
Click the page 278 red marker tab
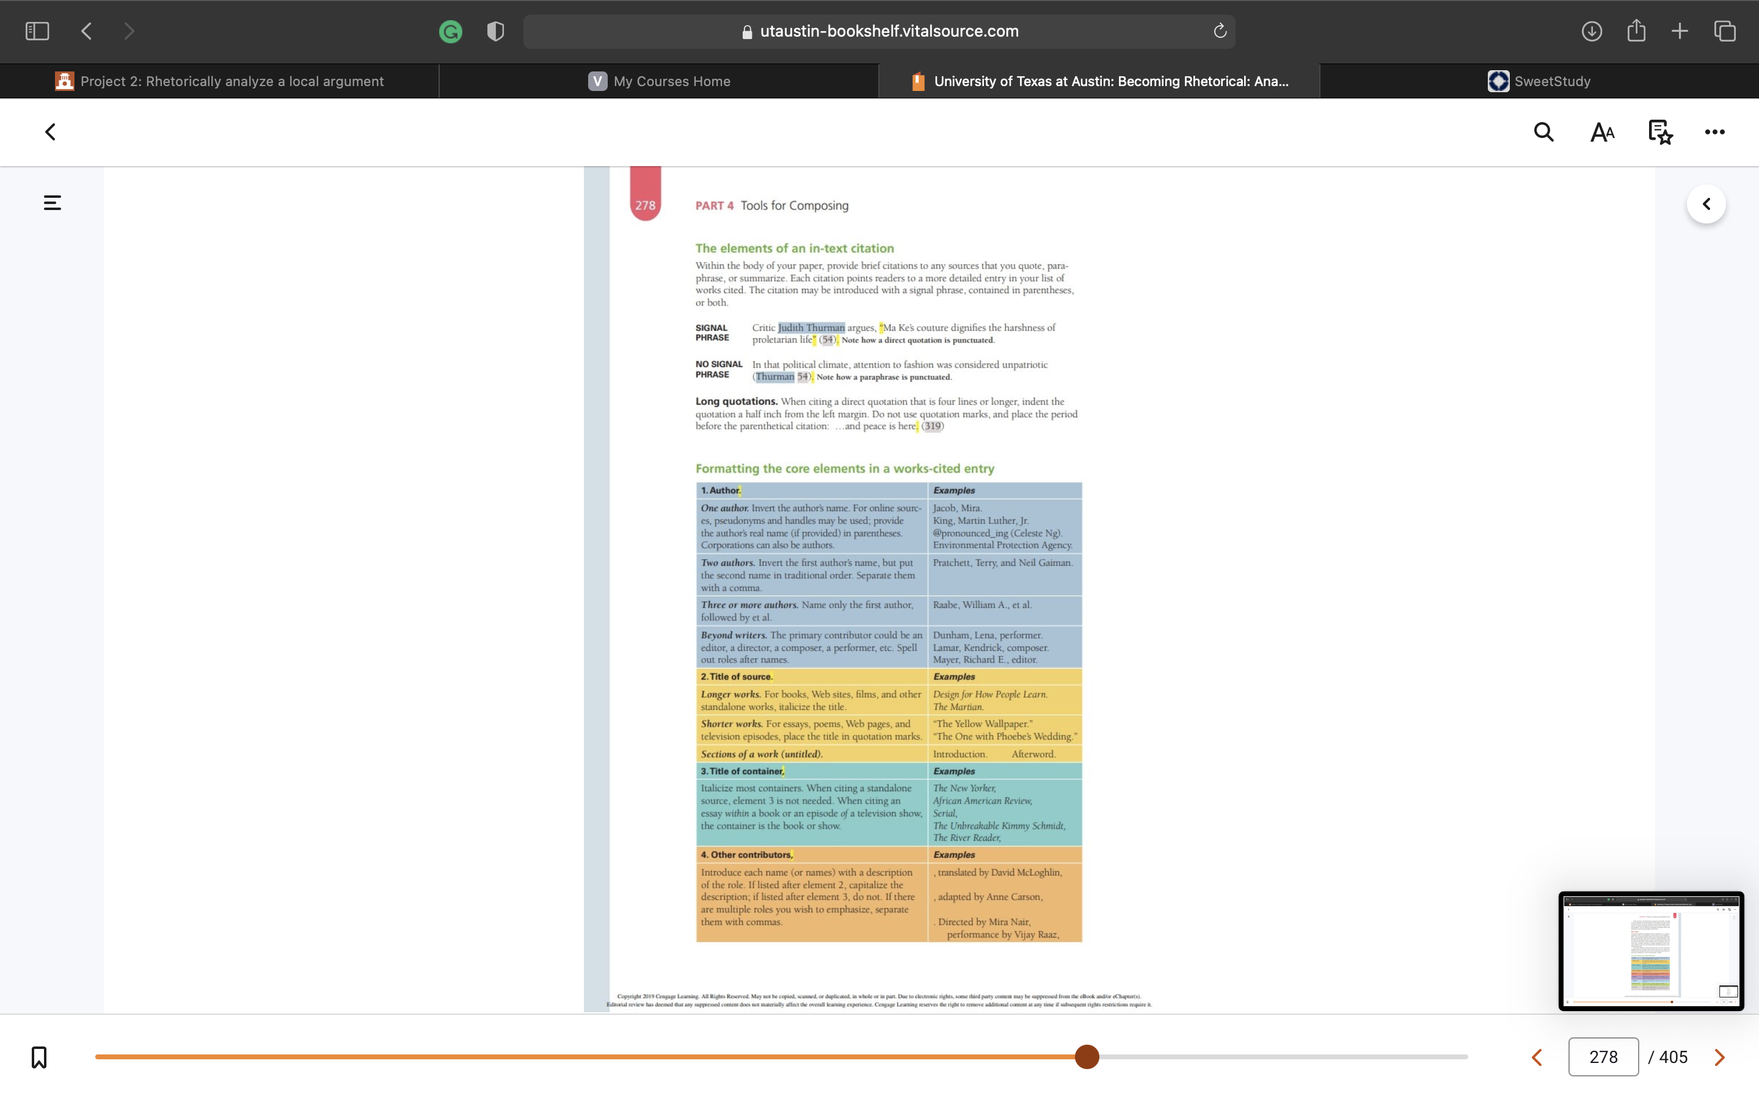645,194
